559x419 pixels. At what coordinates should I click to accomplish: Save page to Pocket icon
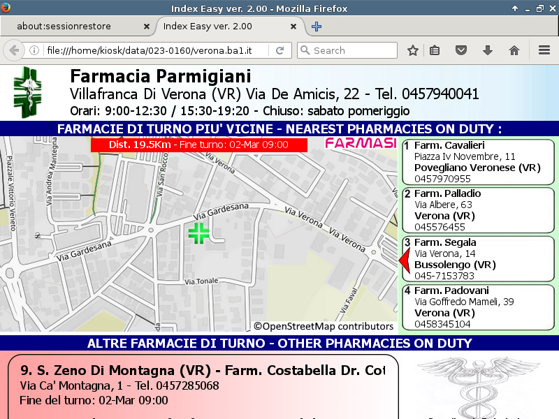tap(461, 50)
